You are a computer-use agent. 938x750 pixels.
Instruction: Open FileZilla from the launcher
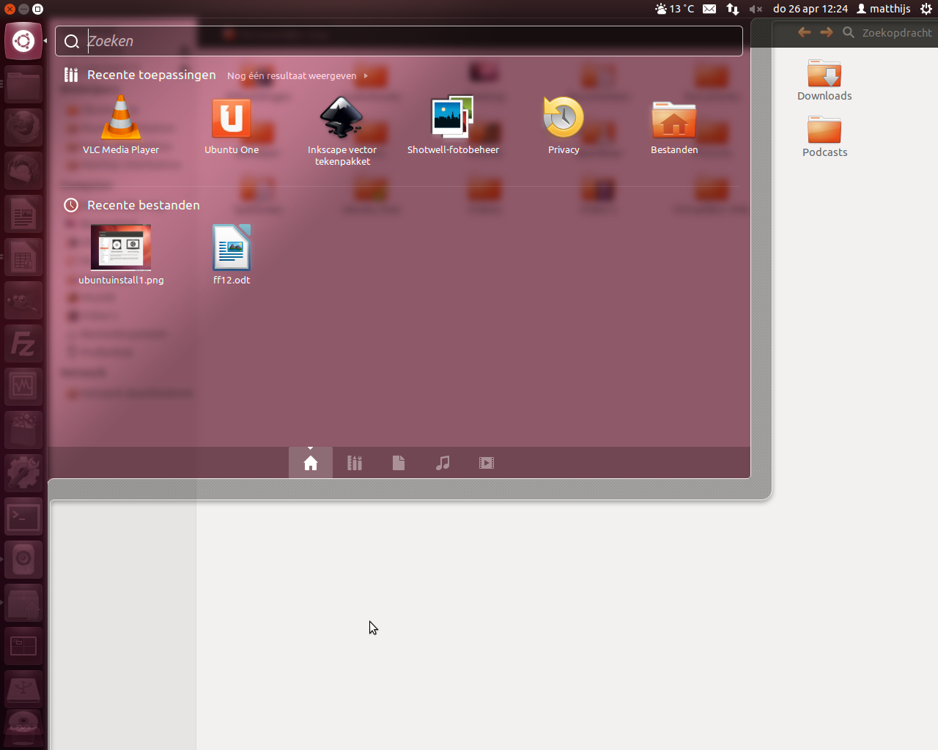click(x=23, y=344)
